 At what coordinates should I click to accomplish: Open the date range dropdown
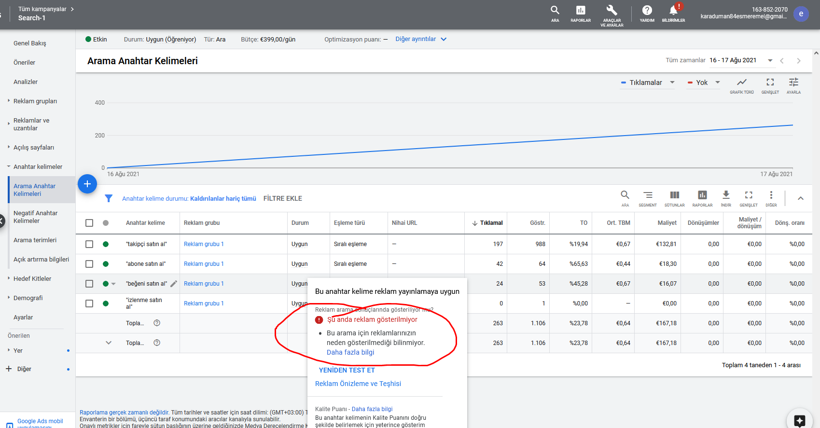point(741,60)
